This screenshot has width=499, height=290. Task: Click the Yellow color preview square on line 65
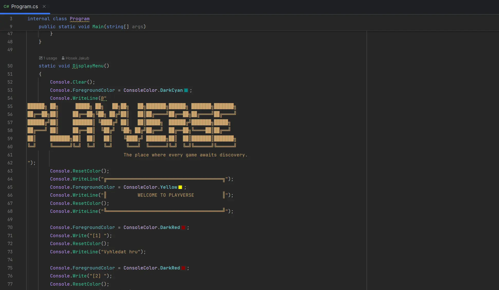click(x=180, y=187)
